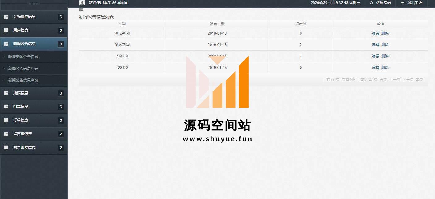Viewport: 435px width, 199px height.
Task: Delete the first 测试新闻 row
Action: pos(385,33)
